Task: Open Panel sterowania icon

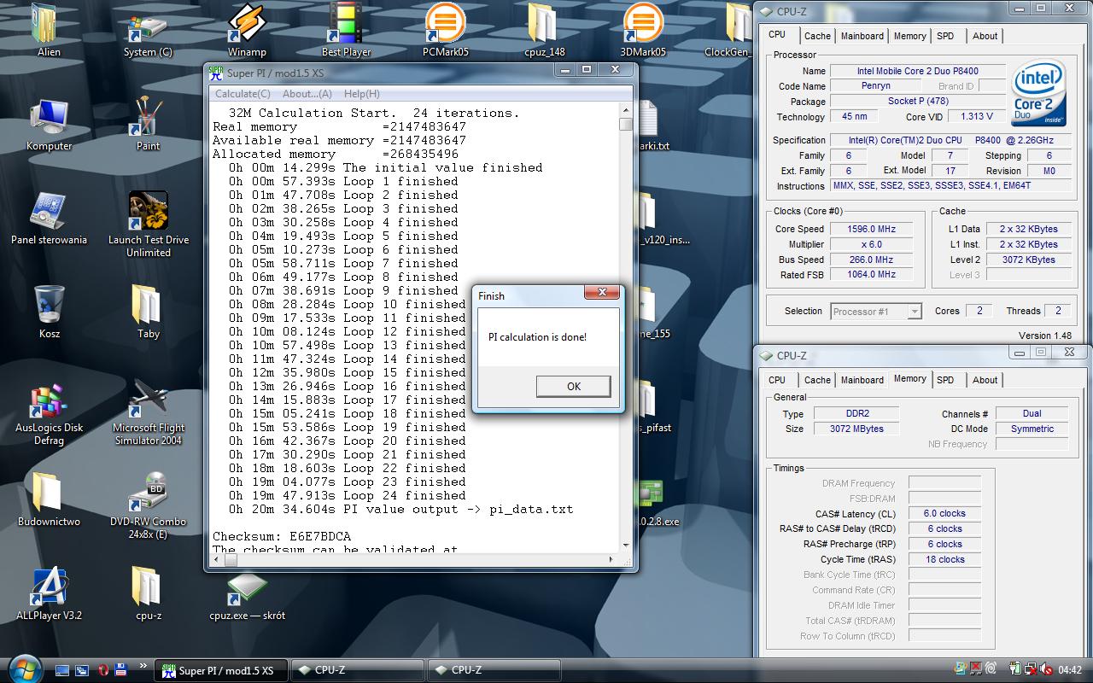Action: 50,219
